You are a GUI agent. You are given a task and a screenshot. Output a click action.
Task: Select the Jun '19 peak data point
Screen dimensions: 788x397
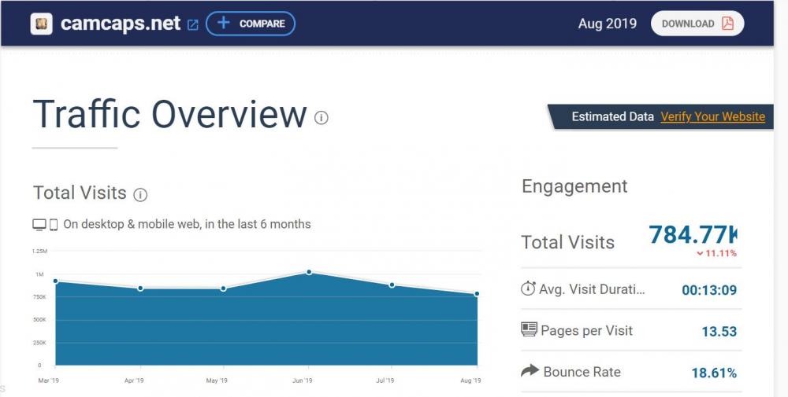click(309, 272)
